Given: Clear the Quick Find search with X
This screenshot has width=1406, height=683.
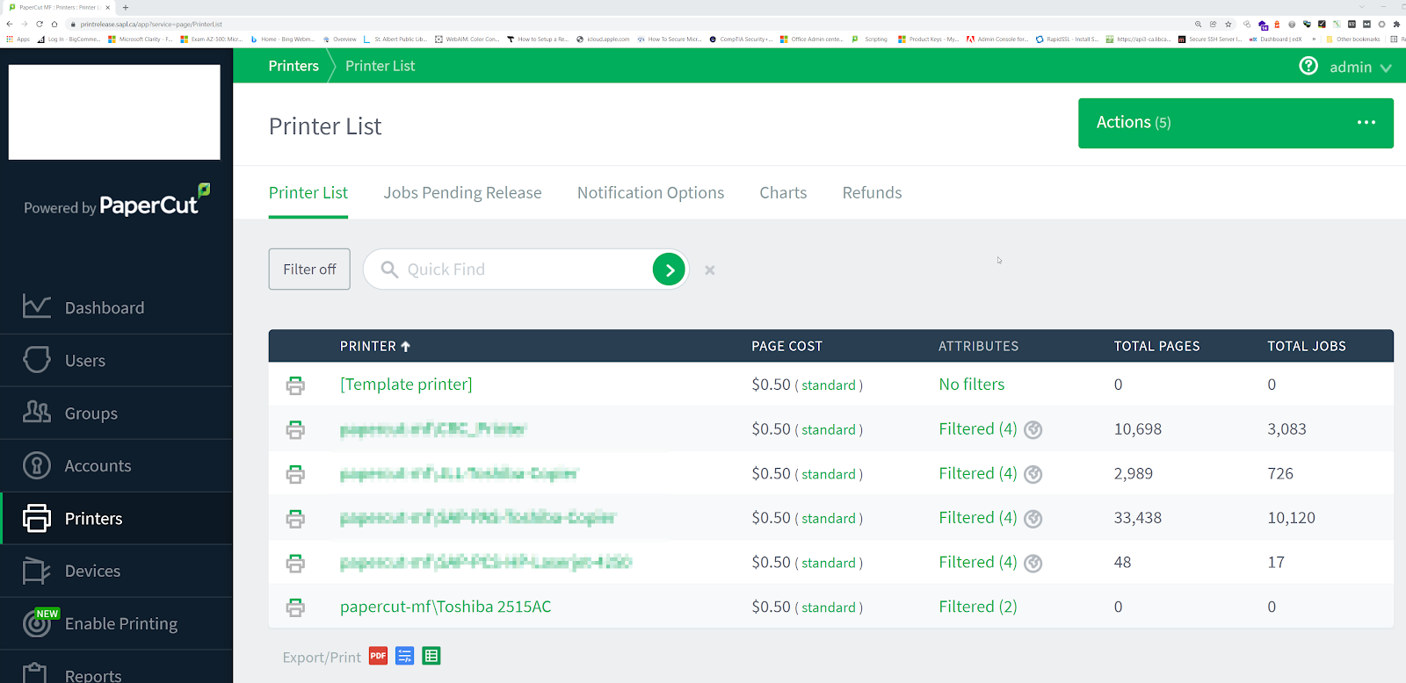Looking at the screenshot, I should coord(710,270).
